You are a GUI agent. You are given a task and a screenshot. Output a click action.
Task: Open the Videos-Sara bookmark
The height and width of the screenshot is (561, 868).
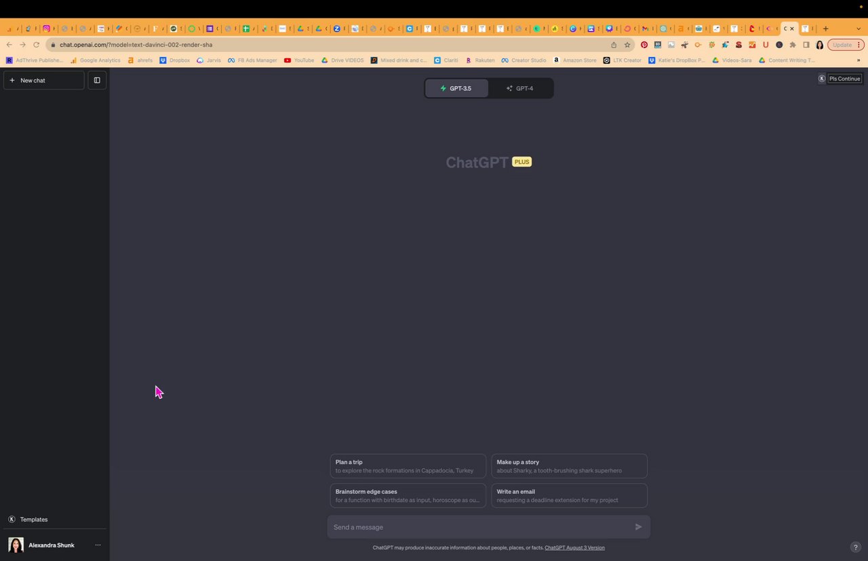point(732,60)
